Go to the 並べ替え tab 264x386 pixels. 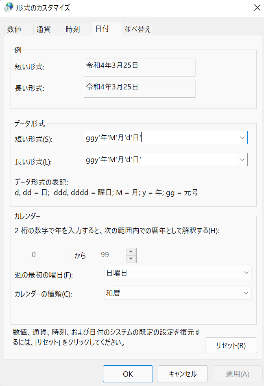point(137,29)
